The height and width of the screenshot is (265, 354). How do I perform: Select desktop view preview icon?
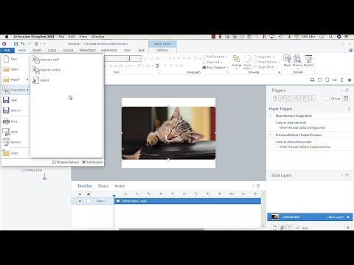pyautogui.click(x=313, y=79)
